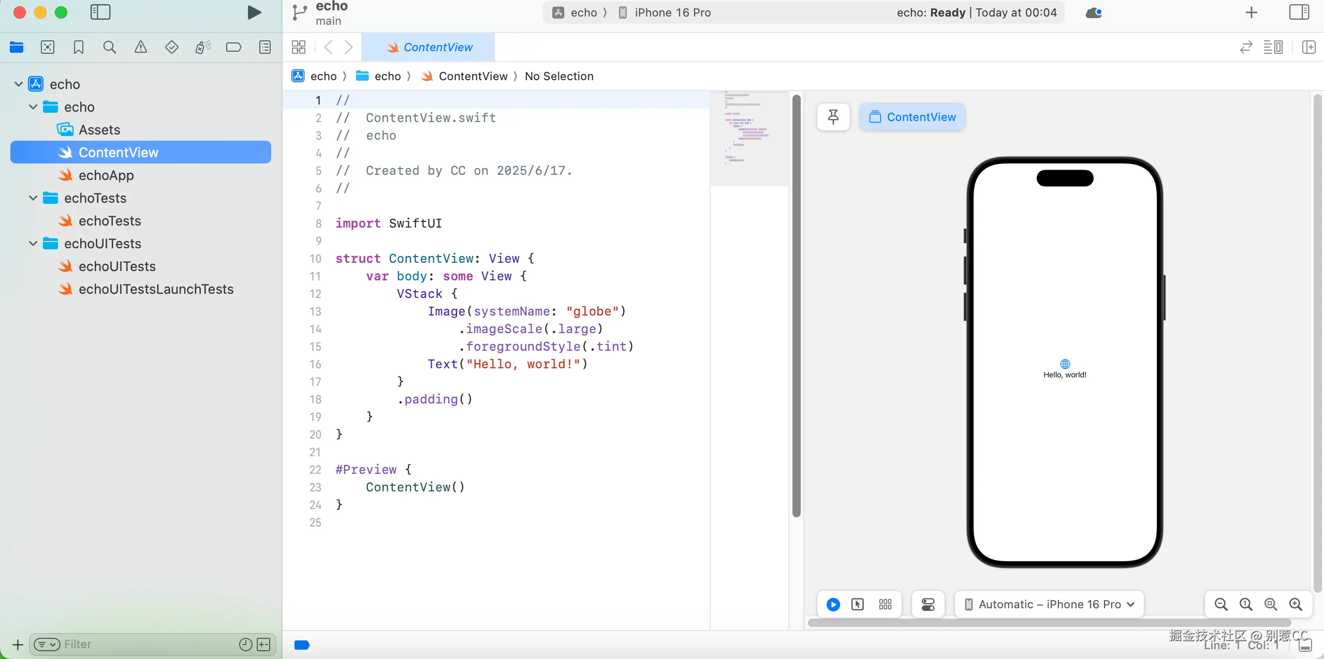The width and height of the screenshot is (1324, 659).
Task: Click the editor vertical scrollbar
Action: (x=797, y=305)
